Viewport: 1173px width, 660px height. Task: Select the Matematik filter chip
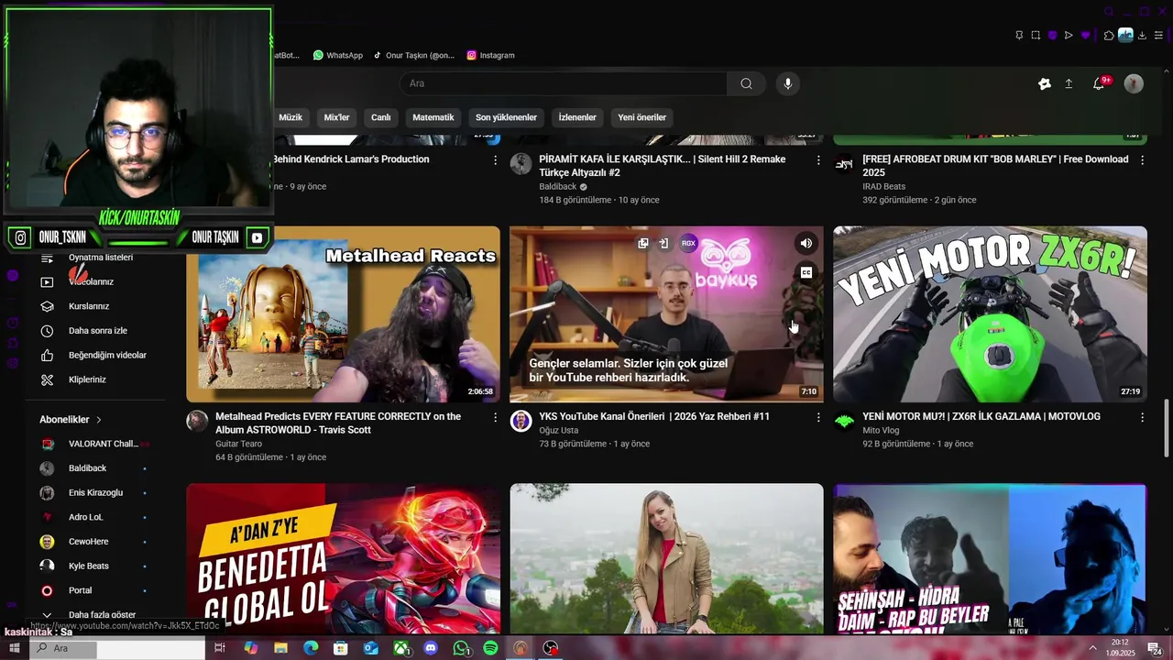pos(433,117)
